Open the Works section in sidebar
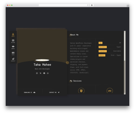 pos(13,47)
